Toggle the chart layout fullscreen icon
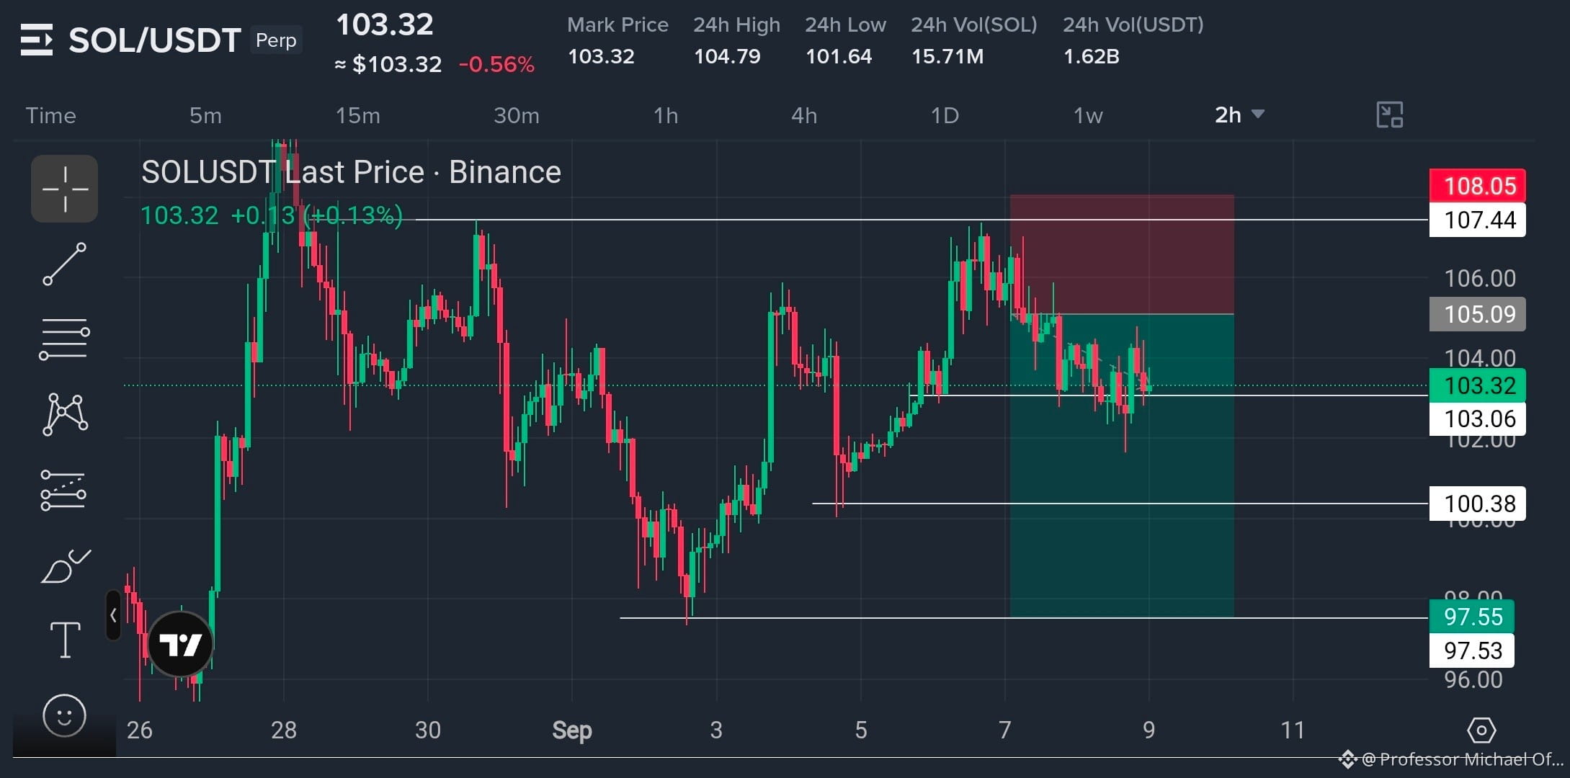 (1390, 115)
